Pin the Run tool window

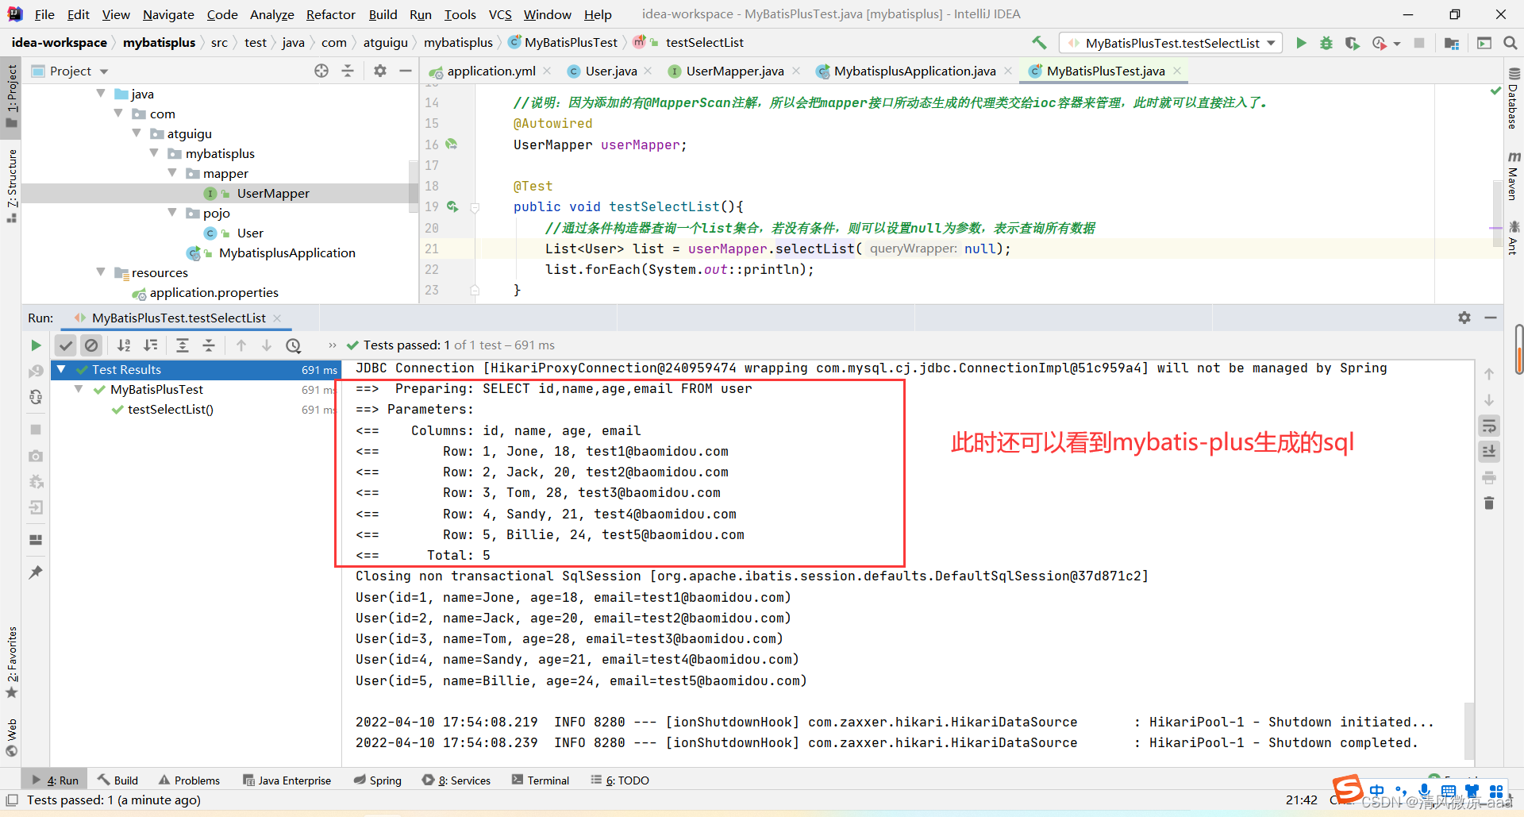pos(35,572)
